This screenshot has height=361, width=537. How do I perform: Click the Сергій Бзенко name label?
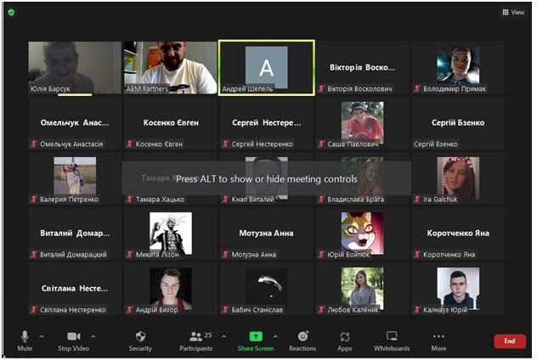(x=436, y=144)
